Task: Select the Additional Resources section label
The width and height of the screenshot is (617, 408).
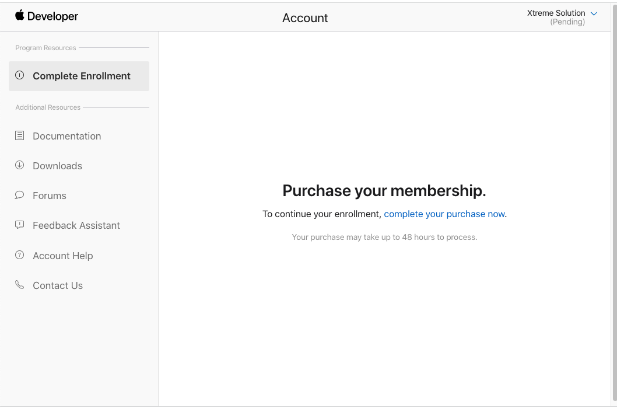Action: coord(47,107)
